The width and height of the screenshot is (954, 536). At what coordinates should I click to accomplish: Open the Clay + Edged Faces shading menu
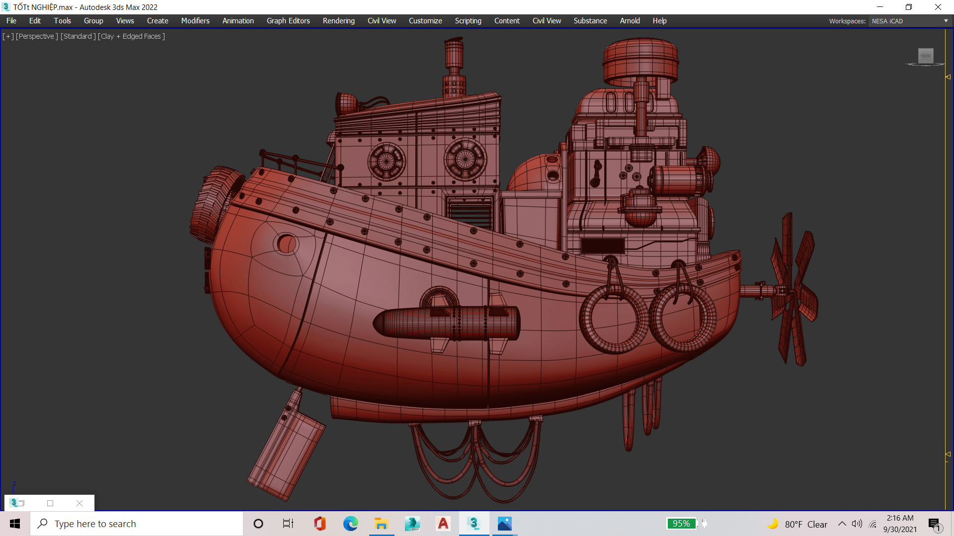pyautogui.click(x=131, y=36)
